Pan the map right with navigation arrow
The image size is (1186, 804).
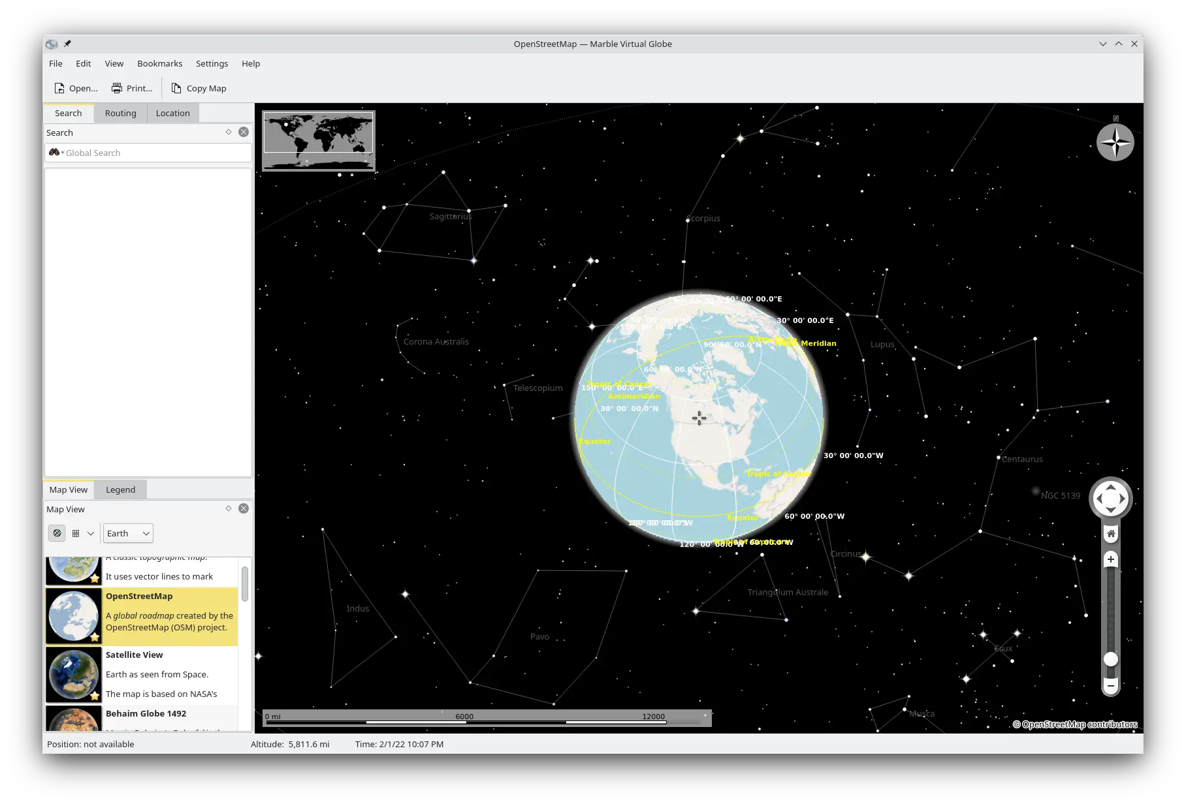pos(1123,499)
